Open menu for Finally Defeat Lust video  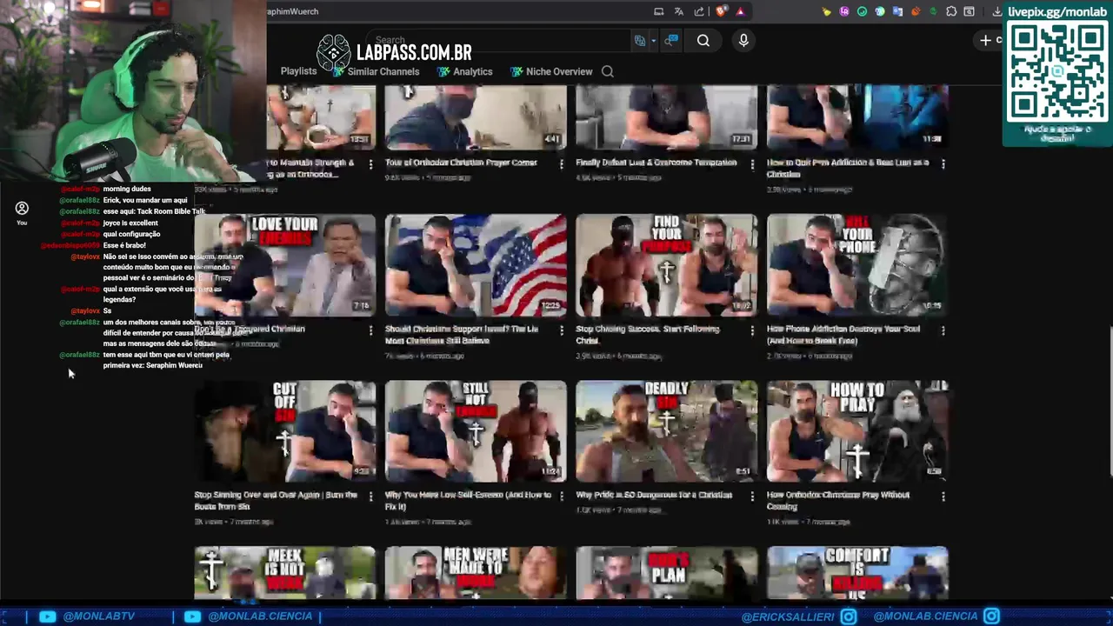pyautogui.click(x=752, y=163)
